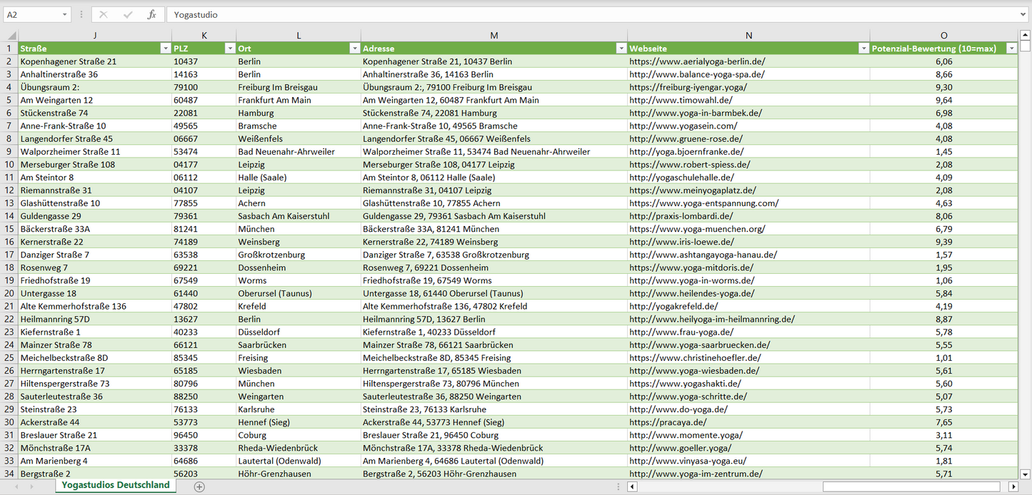Open the Name Box dropdown arrow
Viewport: 1032px width, 495px height.
click(65, 14)
